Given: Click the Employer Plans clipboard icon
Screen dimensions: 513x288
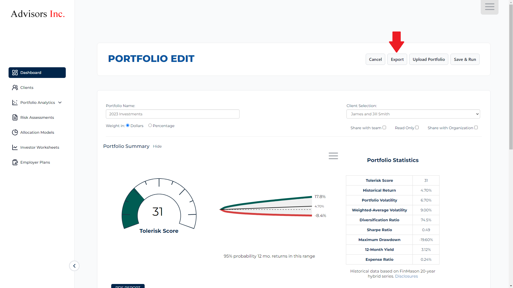Looking at the screenshot, I should pos(15,162).
